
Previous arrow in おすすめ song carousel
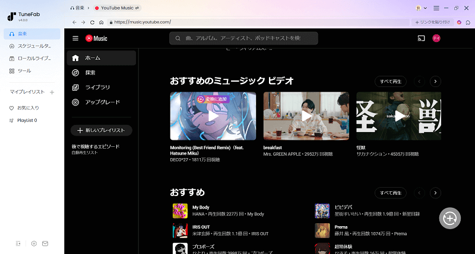pyautogui.click(x=419, y=193)
